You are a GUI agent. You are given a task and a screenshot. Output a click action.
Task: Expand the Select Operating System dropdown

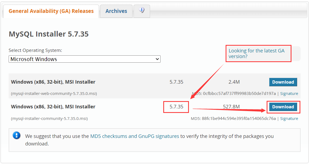coord(84,59)
